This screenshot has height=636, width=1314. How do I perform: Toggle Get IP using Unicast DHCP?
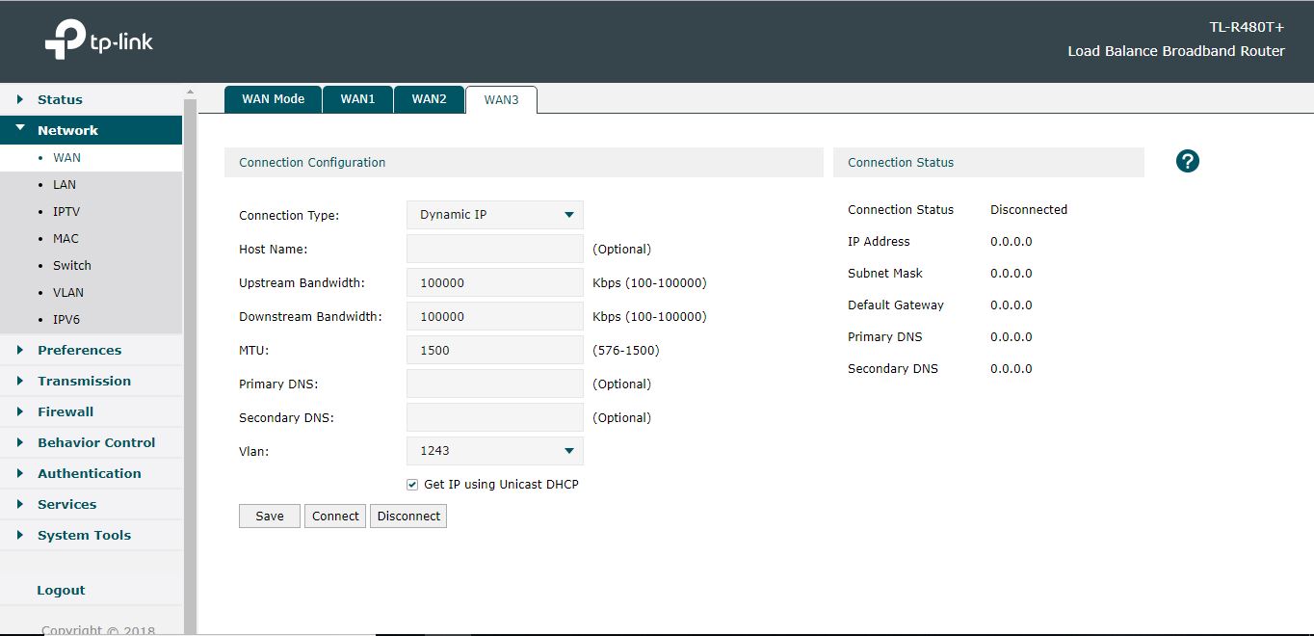point(411,484)
